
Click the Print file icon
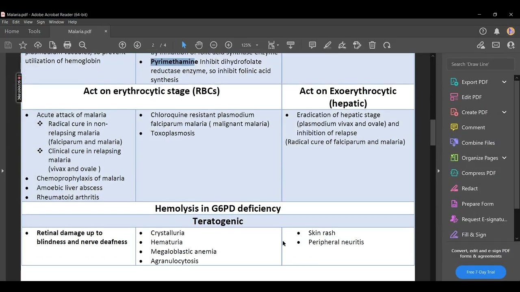click(x=67, y=45)
